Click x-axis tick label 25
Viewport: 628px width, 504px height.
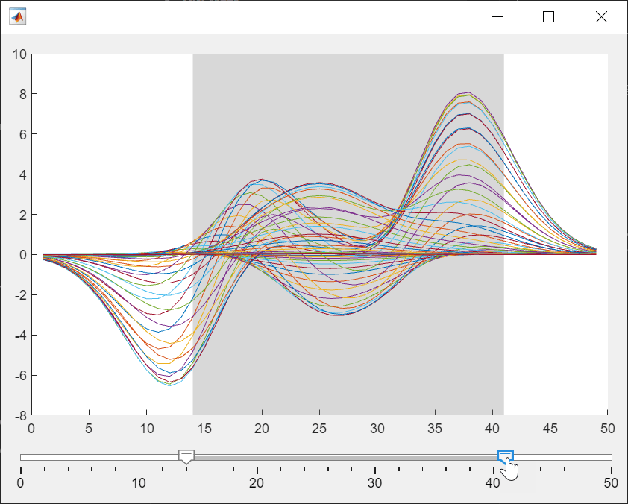319,429
